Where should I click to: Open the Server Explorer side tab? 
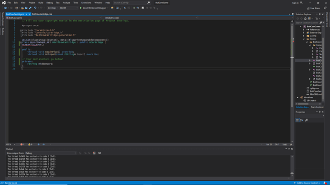point(3,19)
